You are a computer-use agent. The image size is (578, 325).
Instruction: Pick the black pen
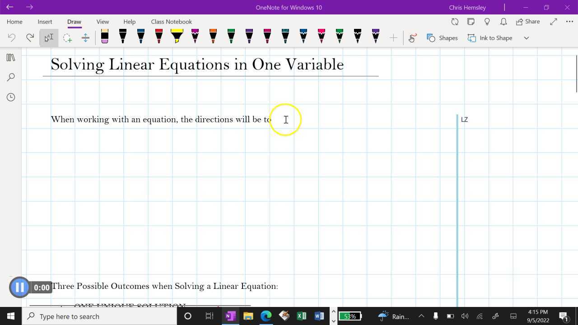click(x=122, y=37)
